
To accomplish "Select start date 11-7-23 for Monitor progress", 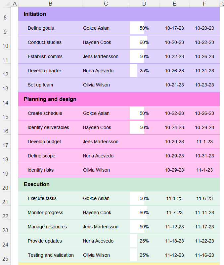I will 174,213.
